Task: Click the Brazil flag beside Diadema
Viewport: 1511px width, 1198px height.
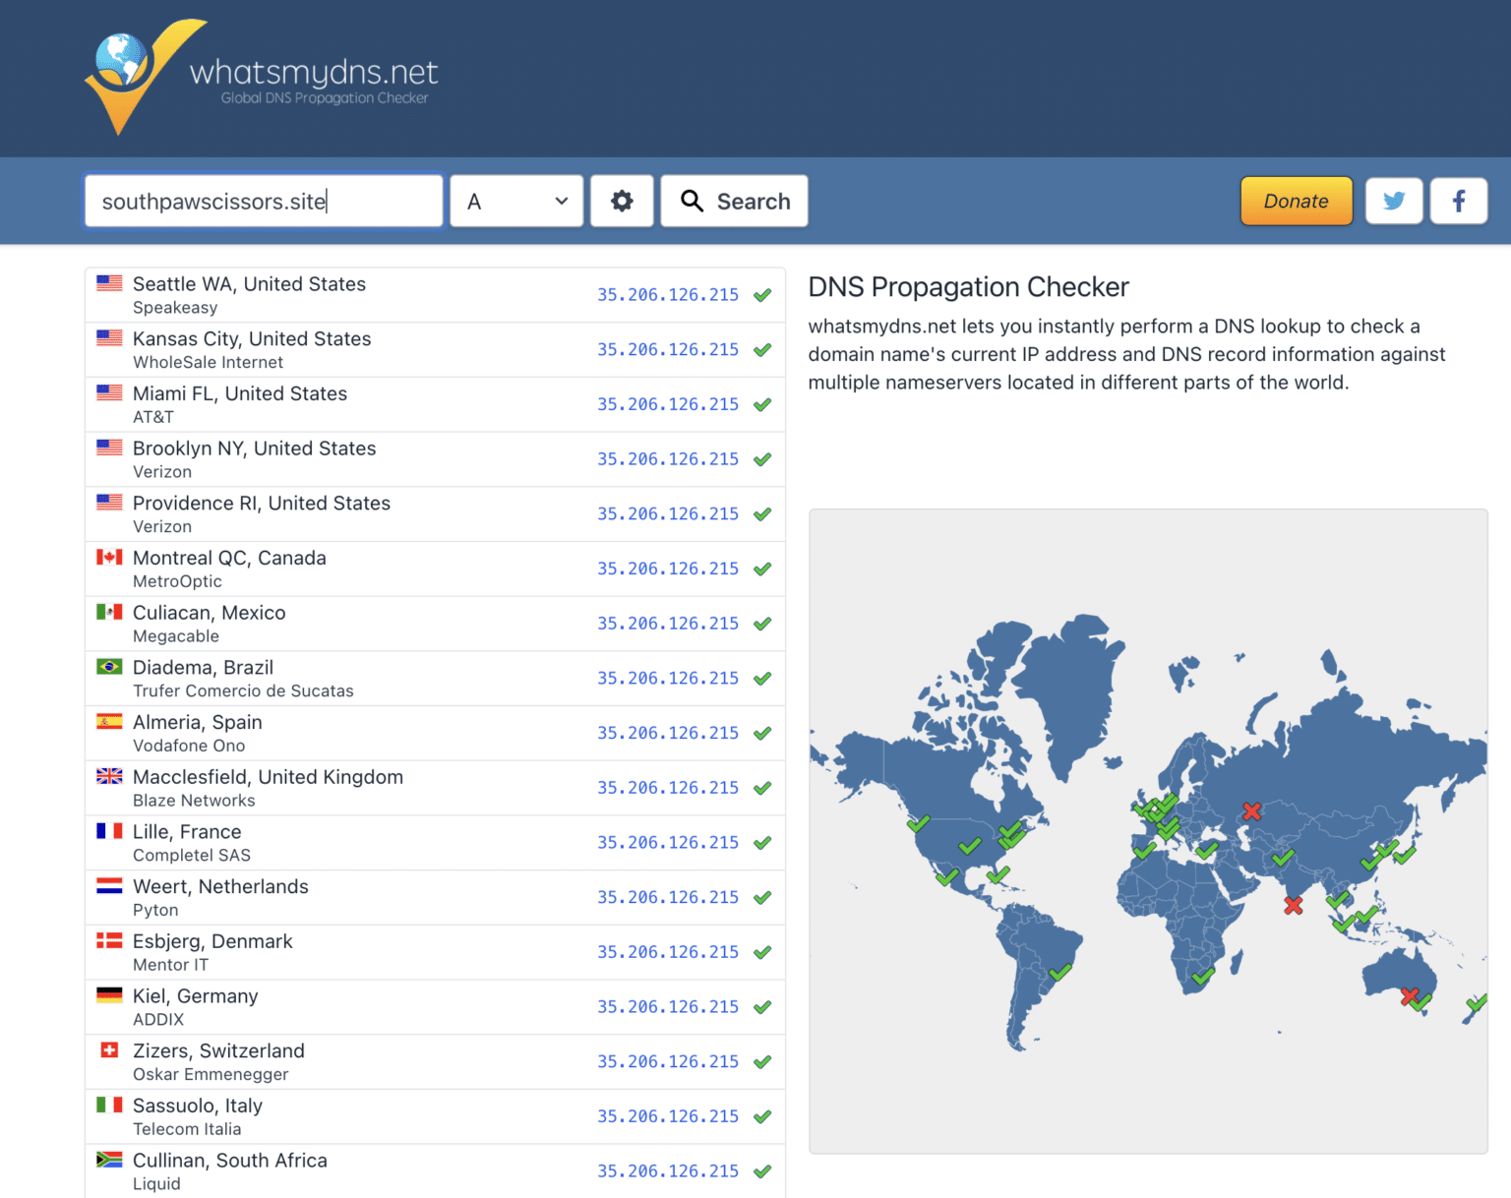Action: coord(108,666)
